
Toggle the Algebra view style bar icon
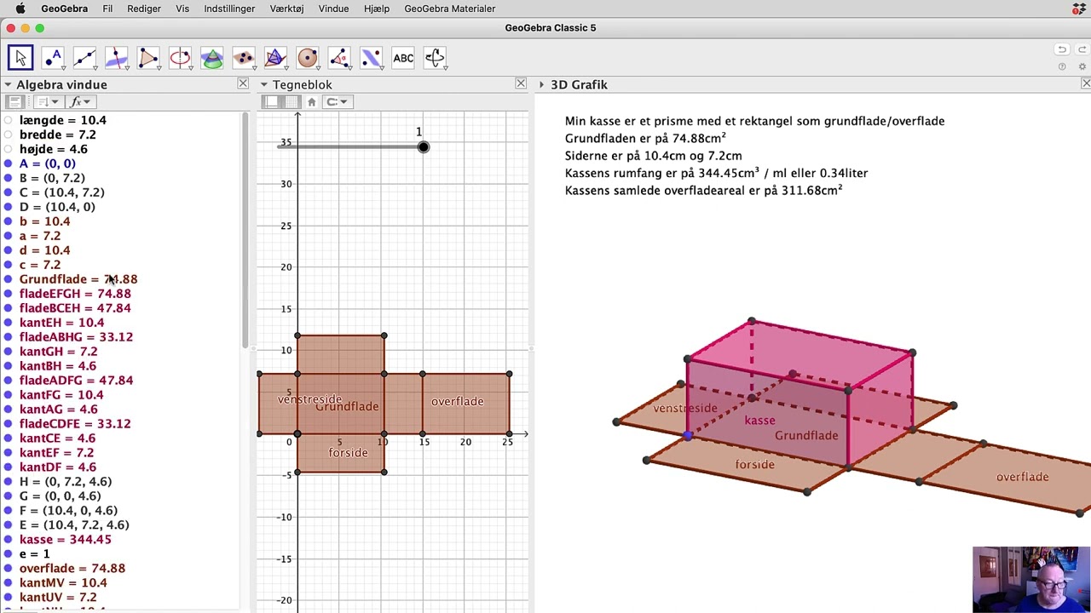[x=14, y=102]
